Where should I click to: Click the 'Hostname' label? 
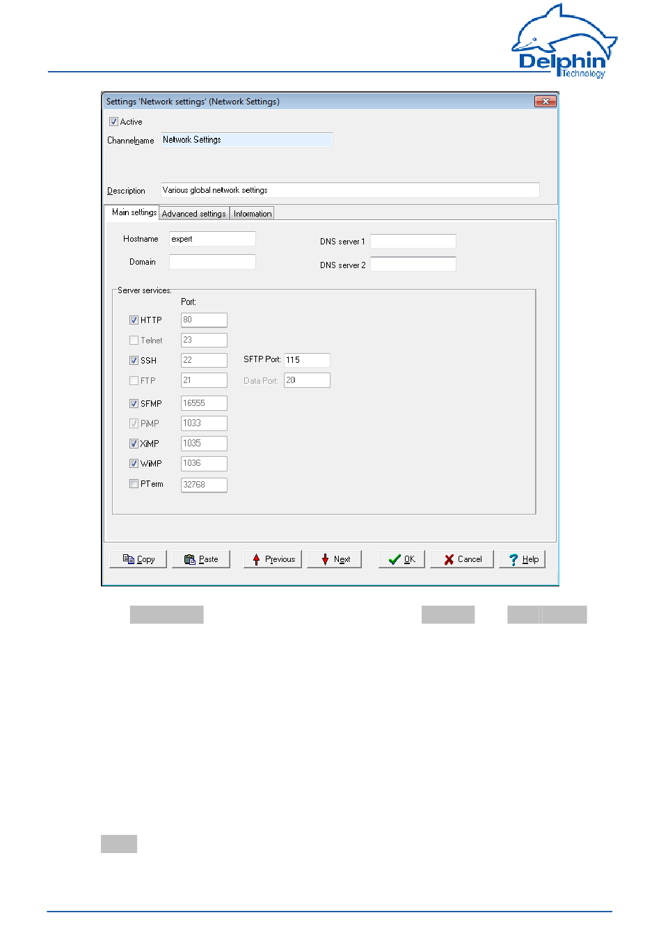pyautogui.click(x=141, y=239)
